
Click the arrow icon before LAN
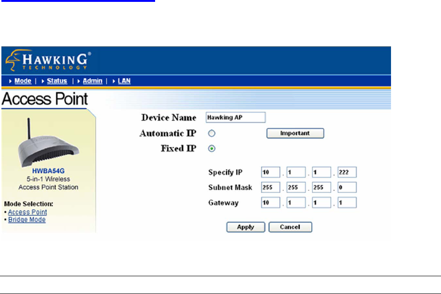click(x=114, y=81)
